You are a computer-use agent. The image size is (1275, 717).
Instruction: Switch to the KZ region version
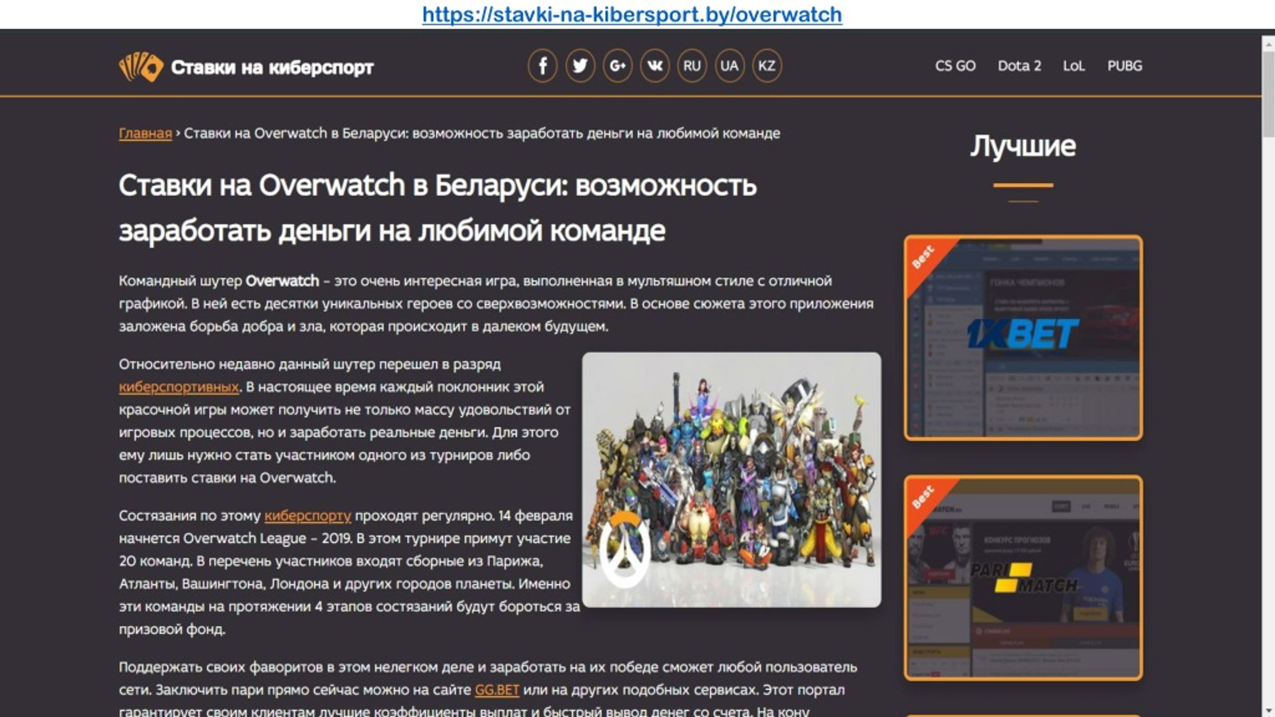point(766,66)
